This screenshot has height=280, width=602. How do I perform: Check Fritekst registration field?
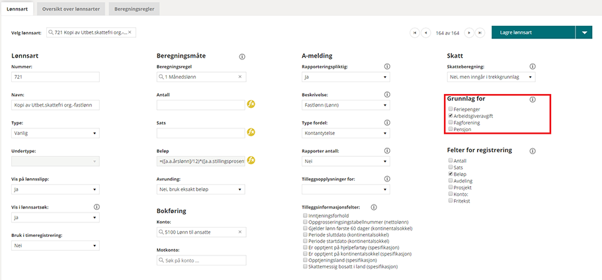(451, 201)
